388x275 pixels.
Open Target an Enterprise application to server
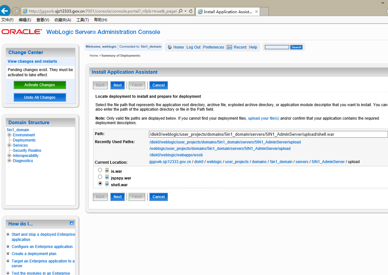(43, 263)
